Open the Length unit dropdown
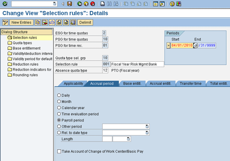This screenshot has width=230, height=161. [x=128, y=139]
